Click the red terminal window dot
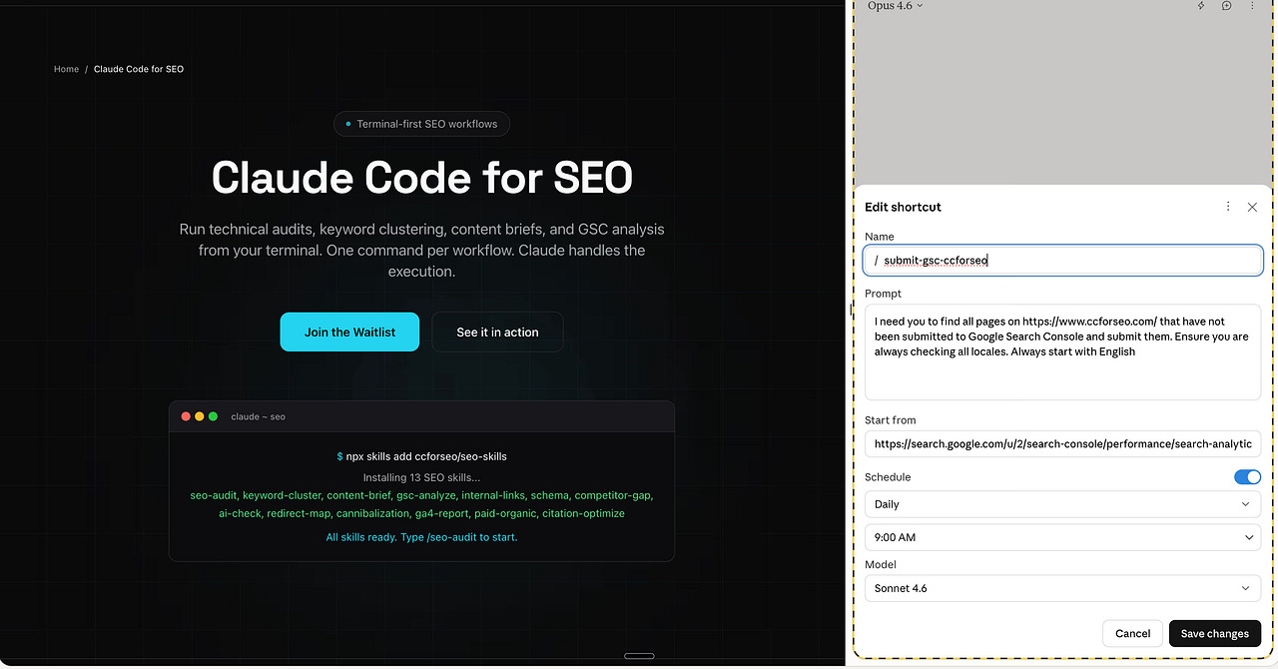This screenshot has width=1278, height=669. [186, 416]
